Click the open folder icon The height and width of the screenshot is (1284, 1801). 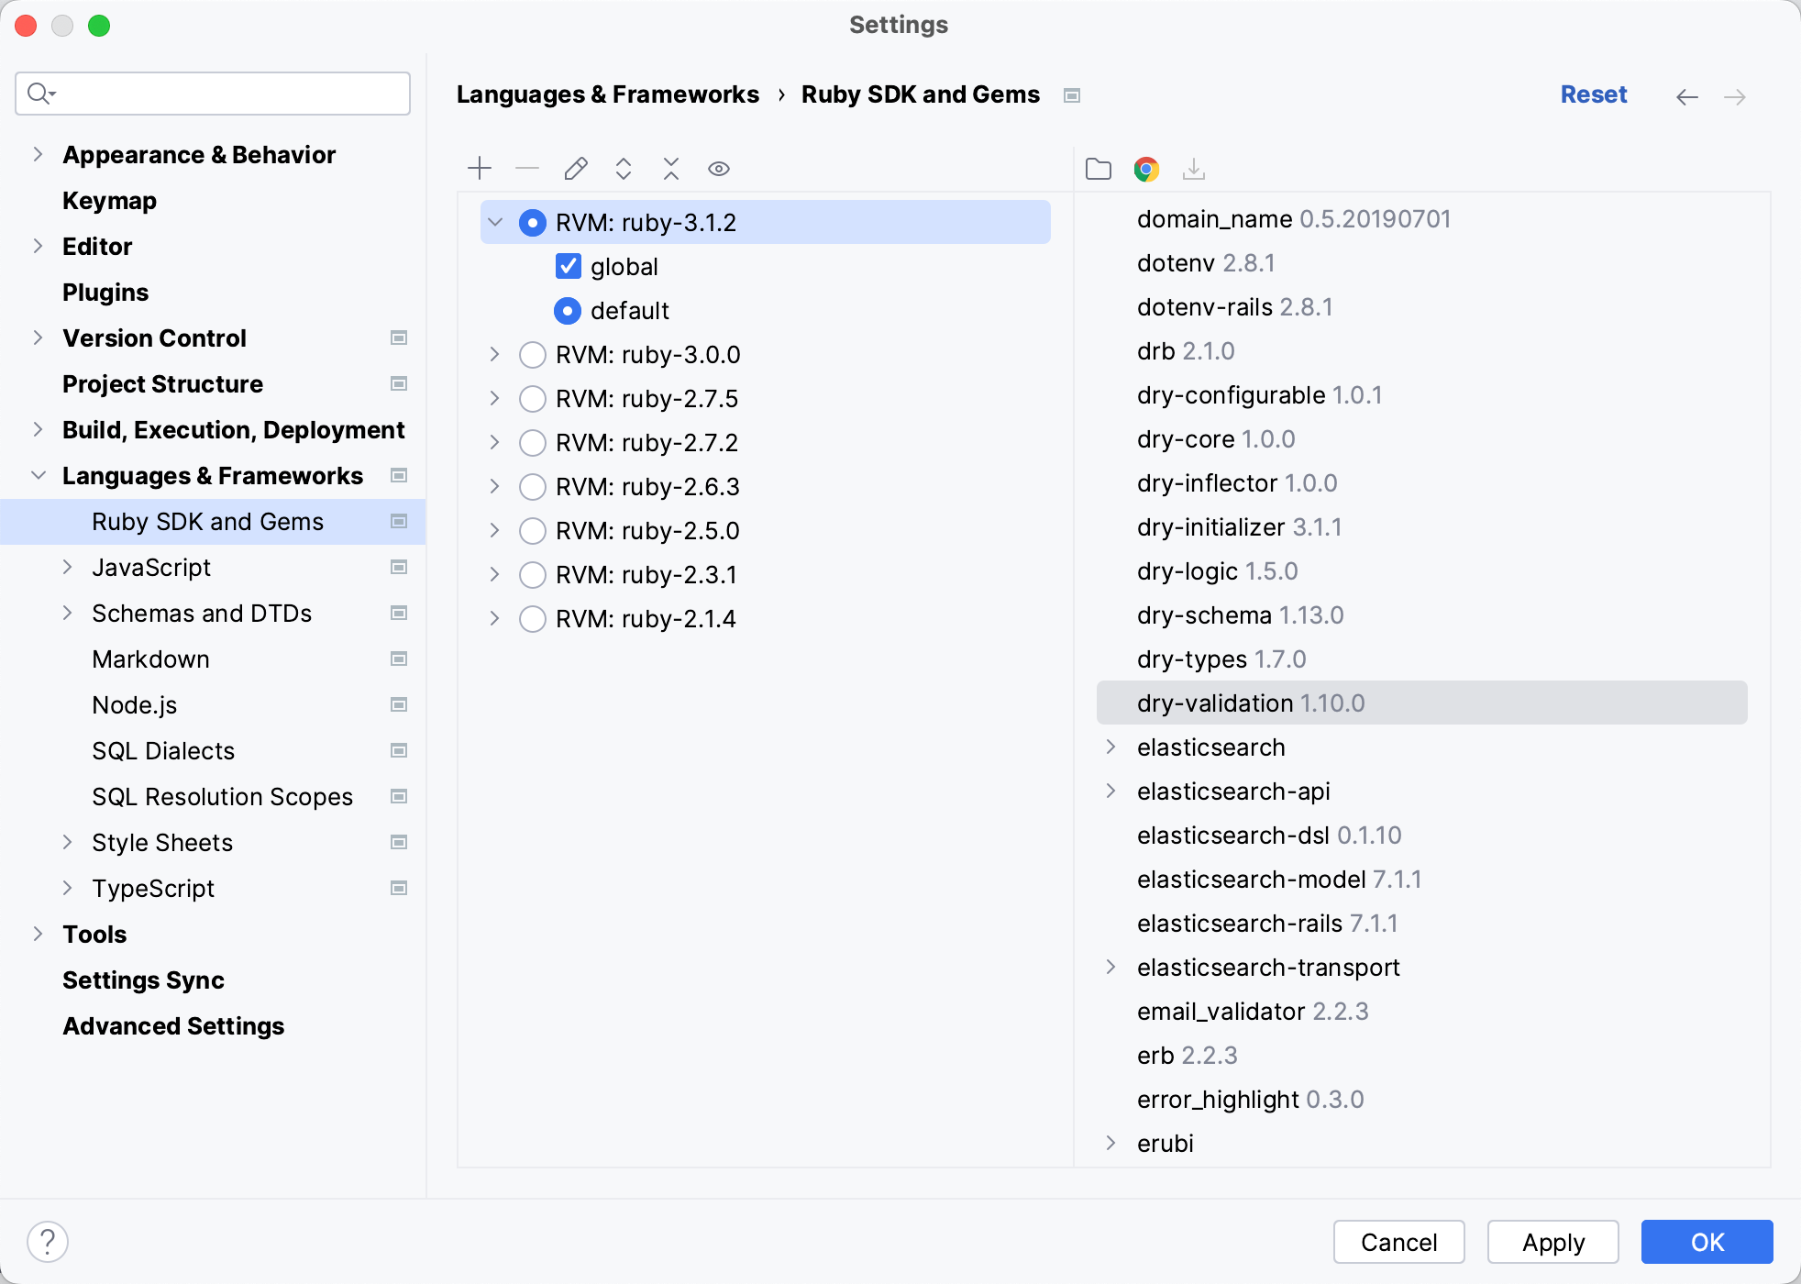pos(1100,170)
